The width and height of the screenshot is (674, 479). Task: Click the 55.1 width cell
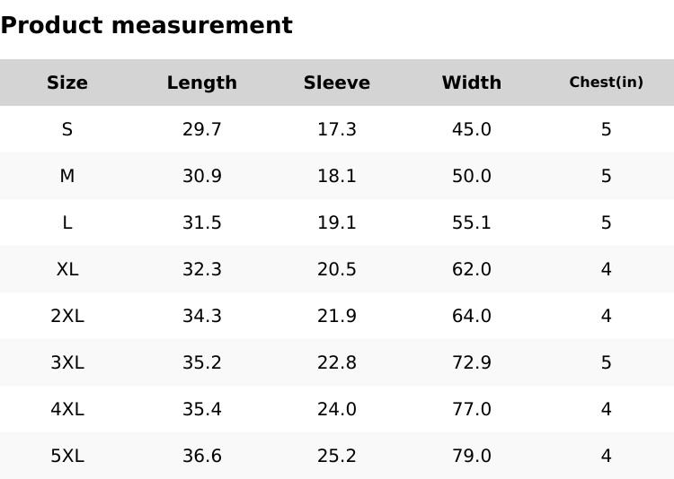472,222
